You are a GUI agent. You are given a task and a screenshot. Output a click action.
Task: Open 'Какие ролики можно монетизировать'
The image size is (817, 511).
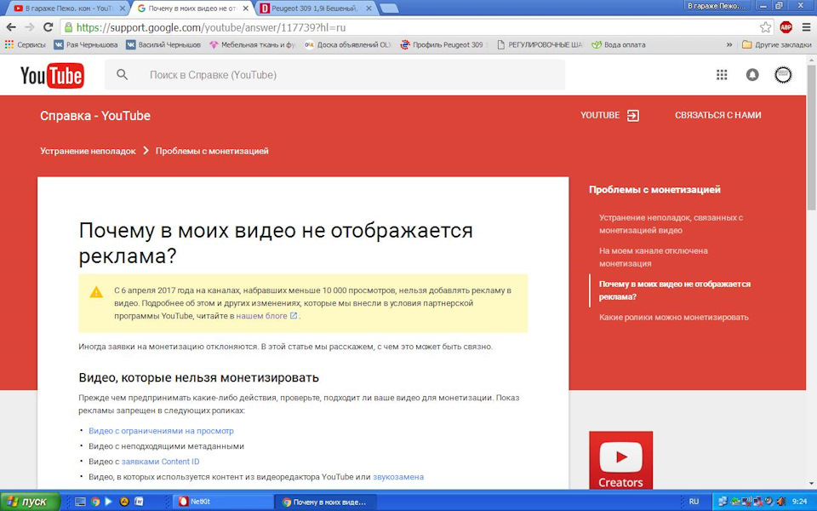[x=674, y=317]
